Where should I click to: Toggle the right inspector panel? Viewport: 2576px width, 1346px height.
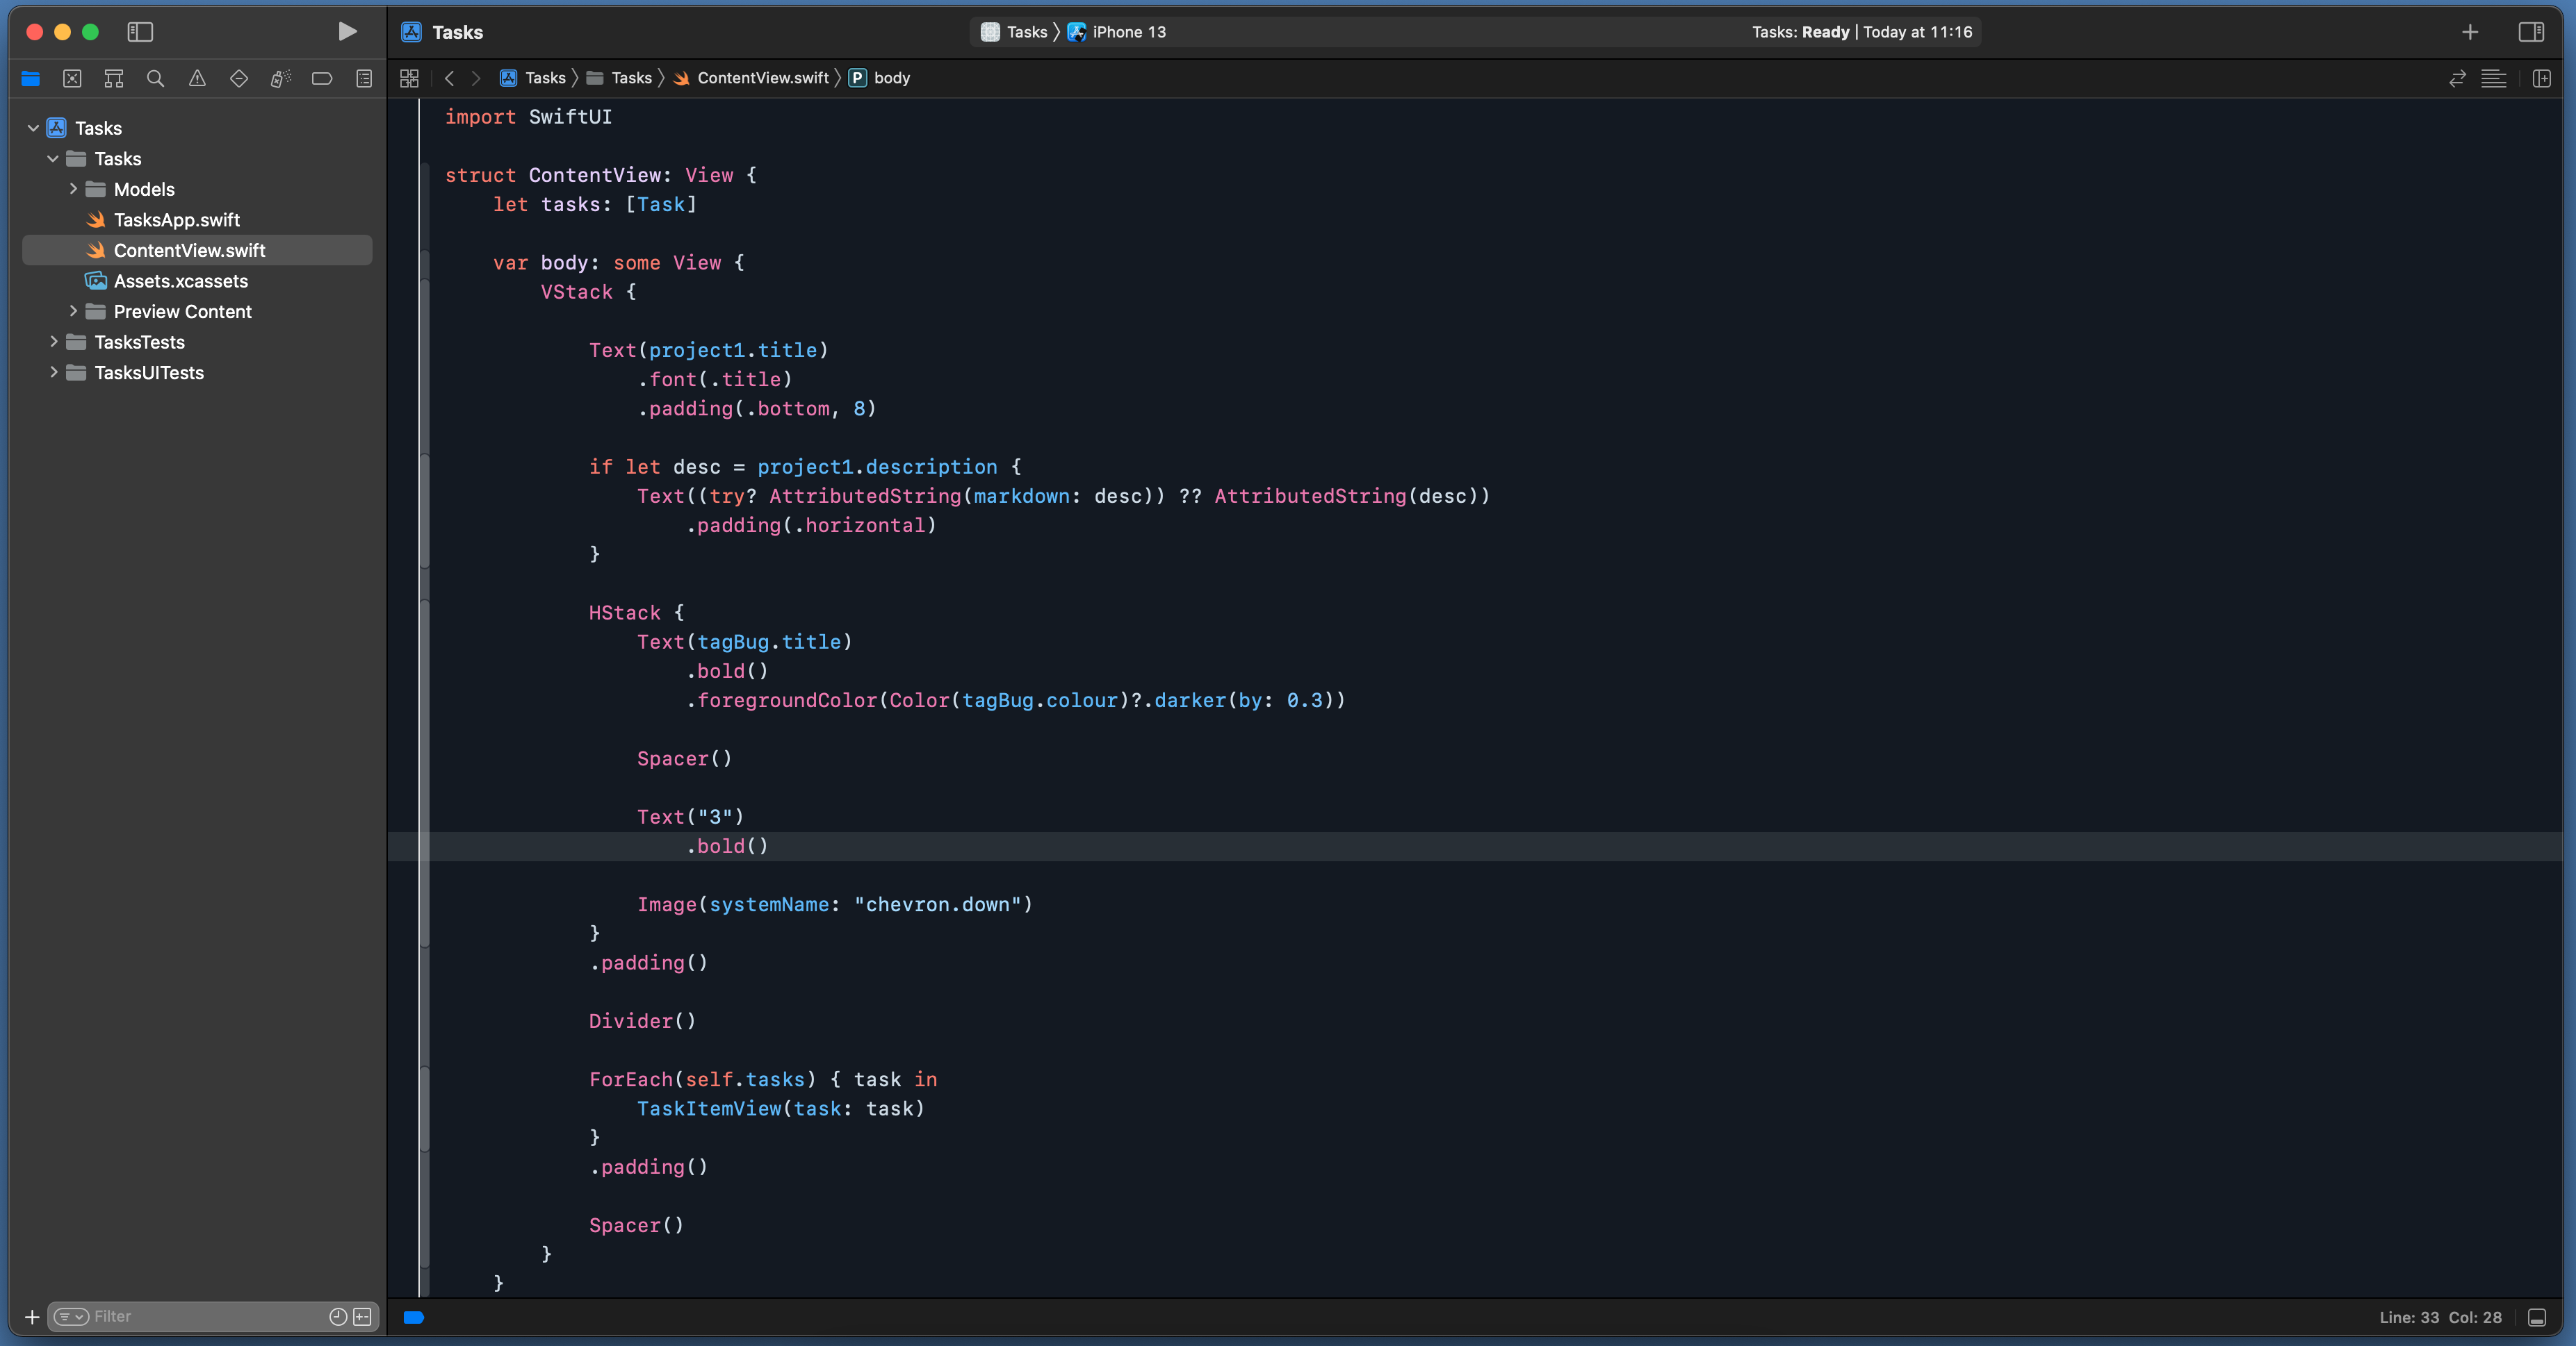[x=2531, y=32]
